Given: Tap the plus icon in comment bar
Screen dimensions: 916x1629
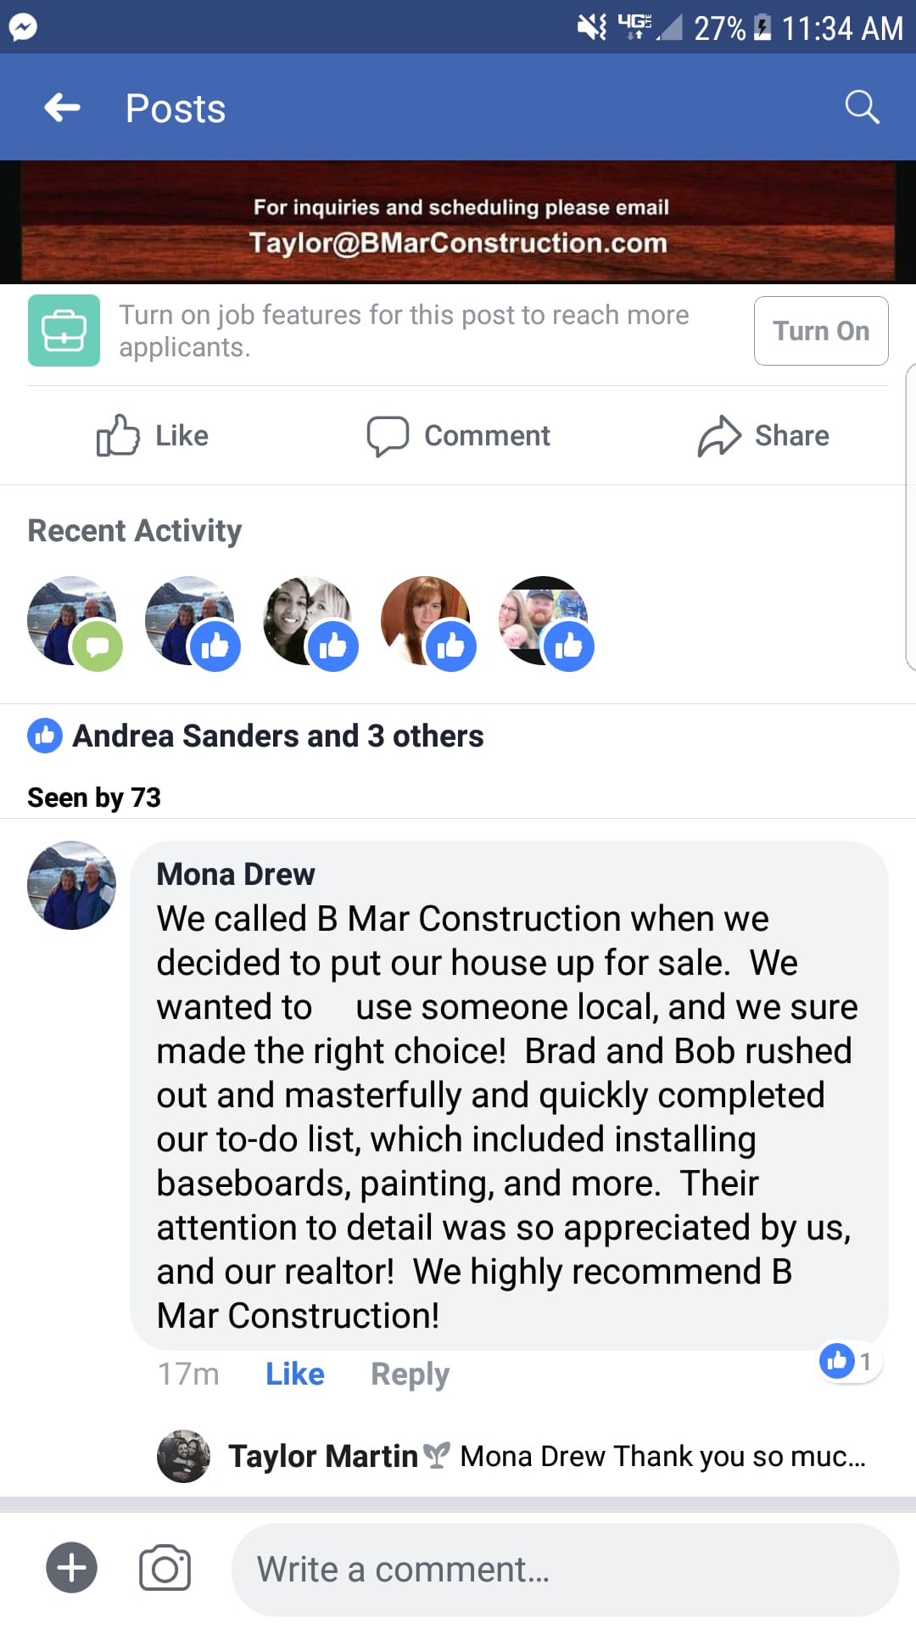Looking at the screenshot, I should tap(71, 1567).
